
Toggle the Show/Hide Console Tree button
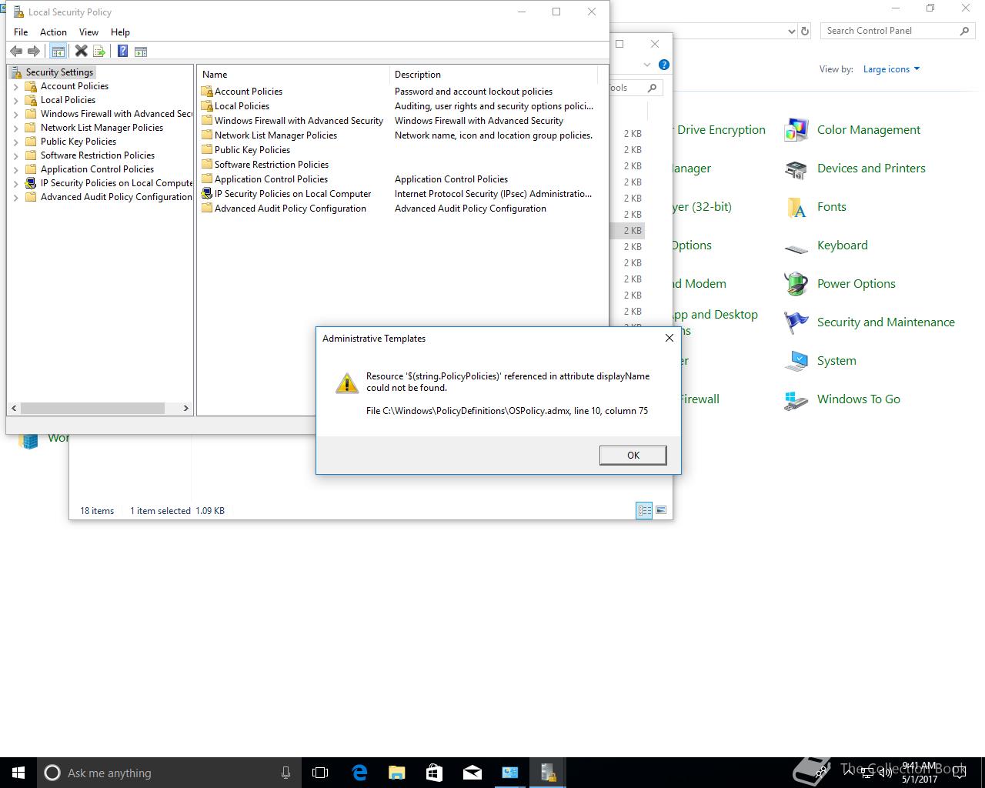[58, 52]
